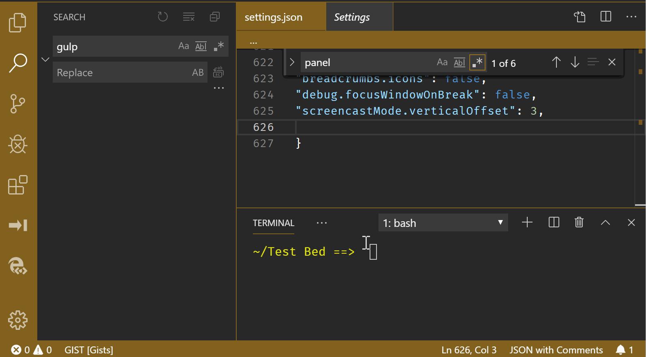Select the TERMINAL panel tab

pyautogui.click(x=274, y=223)
